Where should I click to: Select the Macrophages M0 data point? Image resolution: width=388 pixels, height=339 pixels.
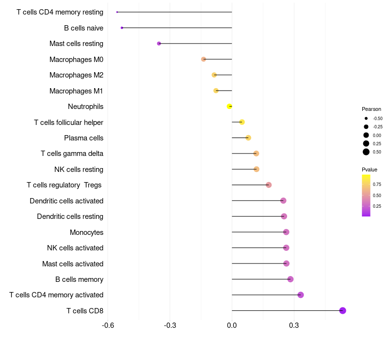pyautogui.click(x=203, y=59)
